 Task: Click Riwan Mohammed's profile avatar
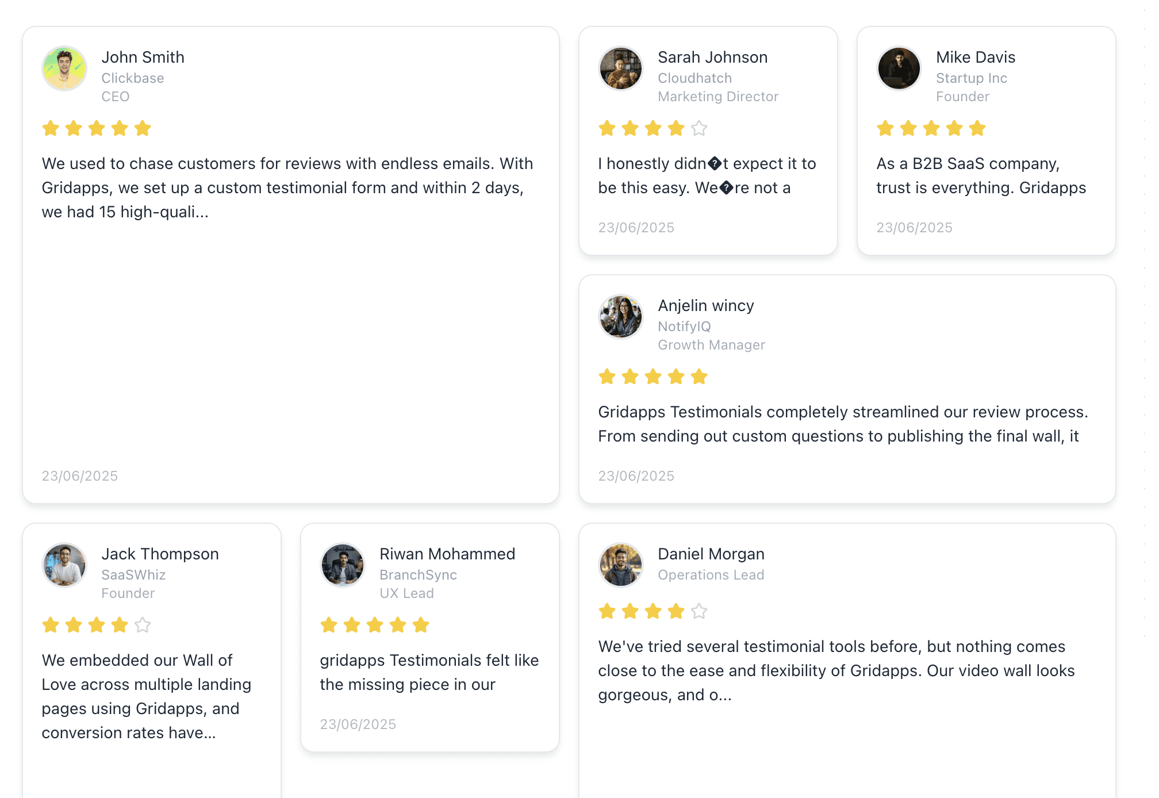pyautogui.click(x=343, y=565)
